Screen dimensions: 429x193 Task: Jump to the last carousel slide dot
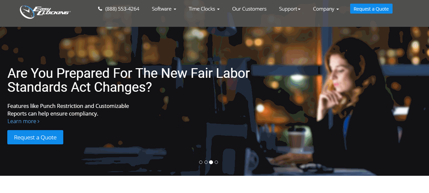pos(216,162)
